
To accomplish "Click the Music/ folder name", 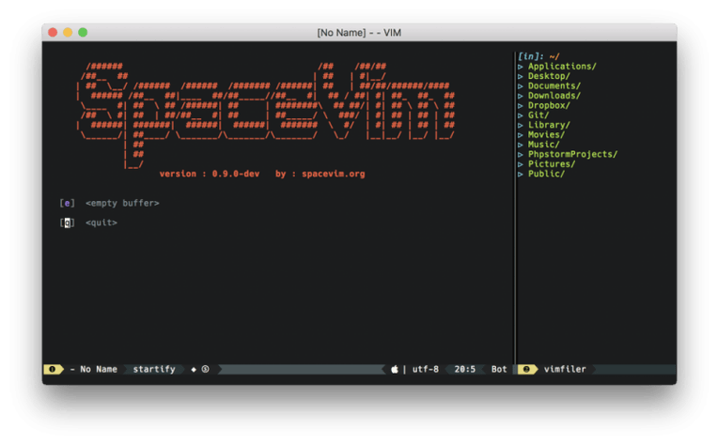I will point(543,145).
